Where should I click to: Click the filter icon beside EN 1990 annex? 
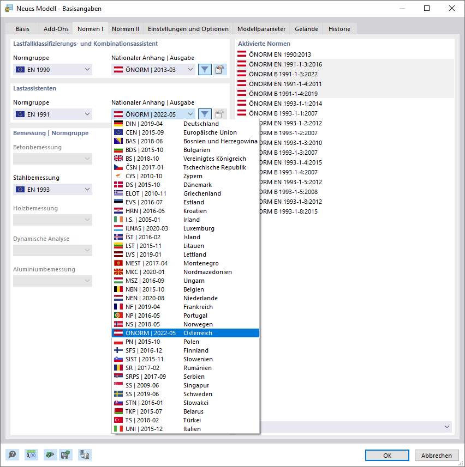[204, 69]
